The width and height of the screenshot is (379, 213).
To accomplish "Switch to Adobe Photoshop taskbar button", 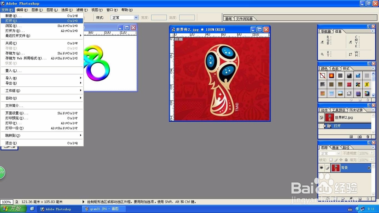I will pos(60,209).
